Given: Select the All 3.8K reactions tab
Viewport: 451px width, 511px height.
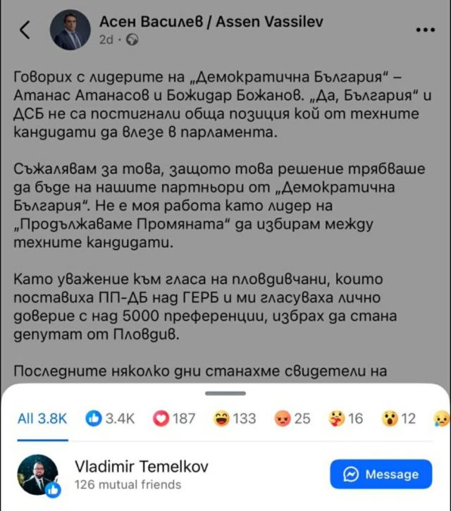Looking at the screenshot, I should click(42, 419).
